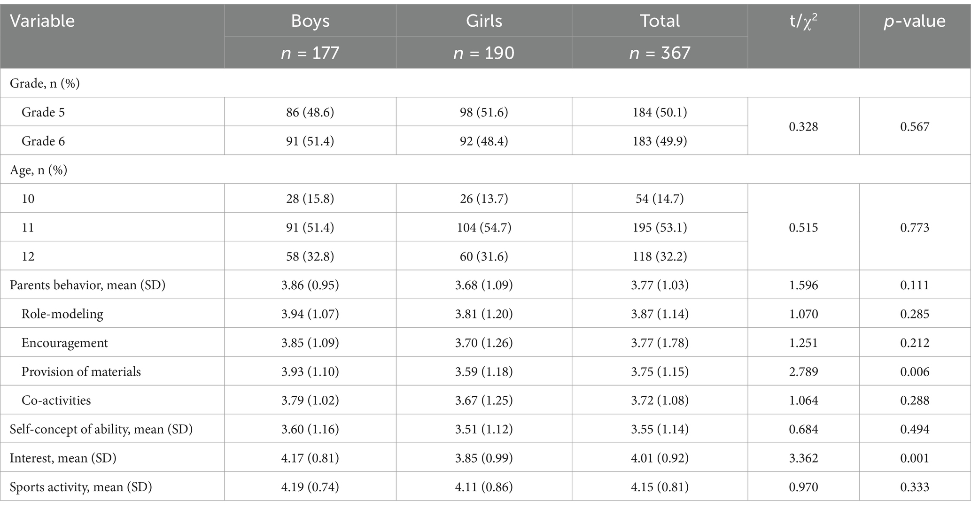Select the Co-activities row label

pos(56,401)
